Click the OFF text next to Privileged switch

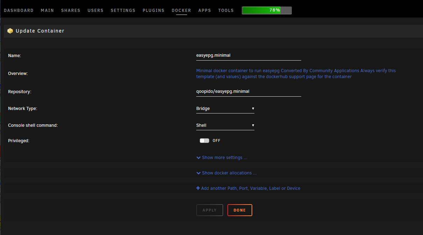click(x=217, y=140)
